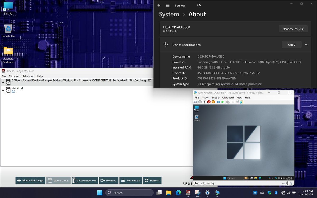Click Start button inside VM taskbar

(225, 178)
